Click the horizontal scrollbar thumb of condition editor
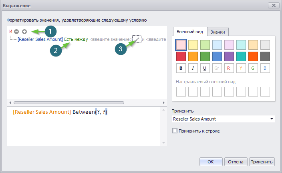Image resolution: width=282 pixels, height=173 pixels. [69, 103]
